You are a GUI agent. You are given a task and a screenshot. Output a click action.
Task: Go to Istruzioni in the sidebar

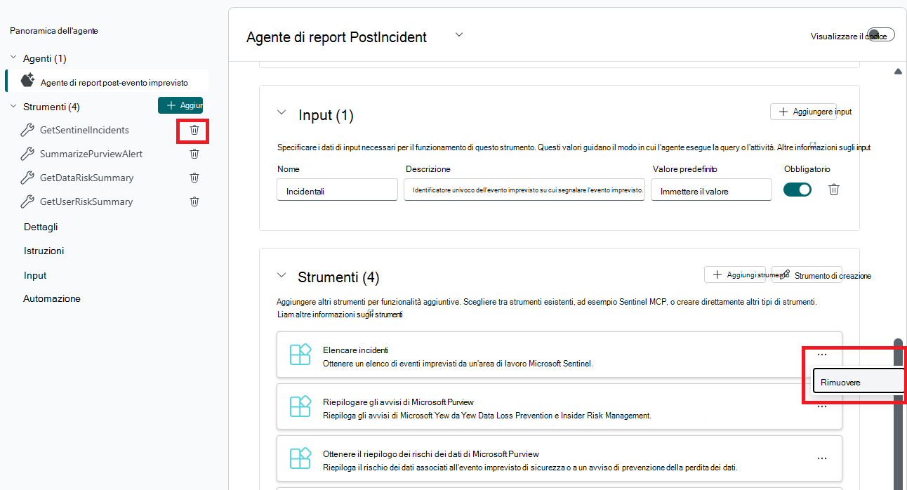pos(44,251)
